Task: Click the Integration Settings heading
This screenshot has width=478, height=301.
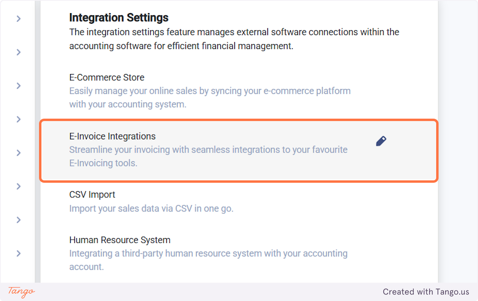Action: [119, 18]
